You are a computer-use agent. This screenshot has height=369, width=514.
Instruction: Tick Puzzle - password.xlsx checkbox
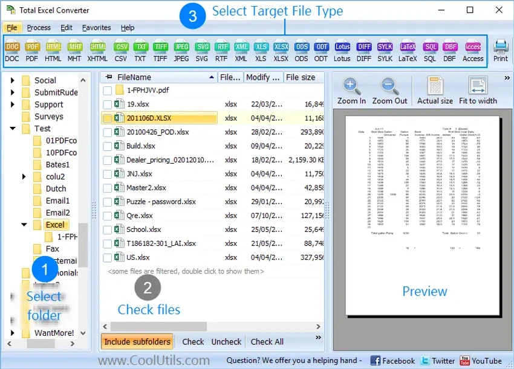(107, 202)
